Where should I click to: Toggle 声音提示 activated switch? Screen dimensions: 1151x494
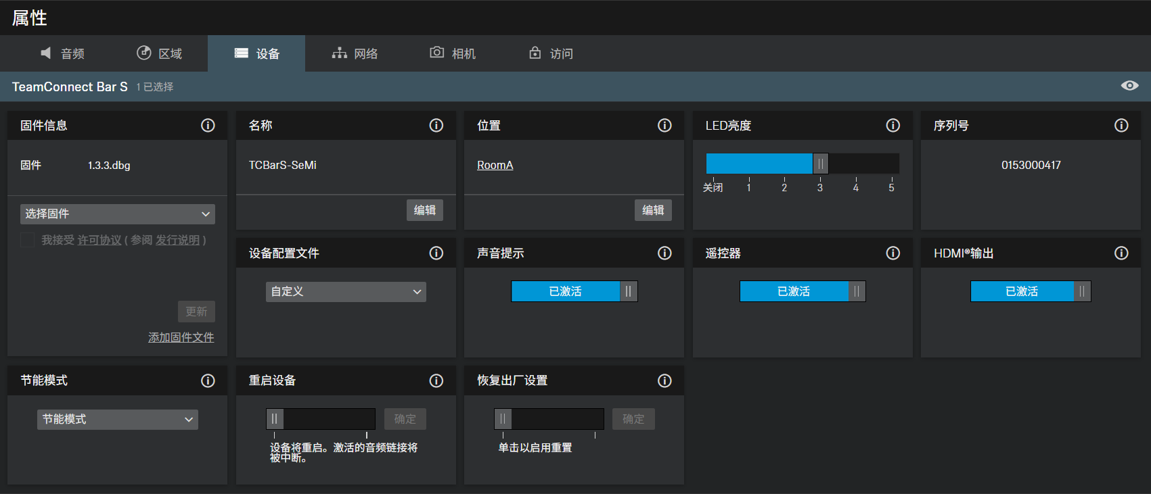(574, 291)
